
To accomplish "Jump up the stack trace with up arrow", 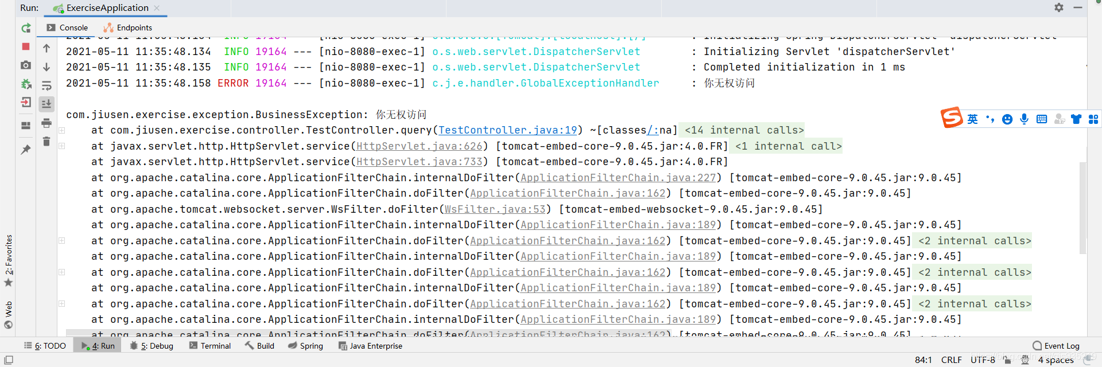I will coord(46,48).
